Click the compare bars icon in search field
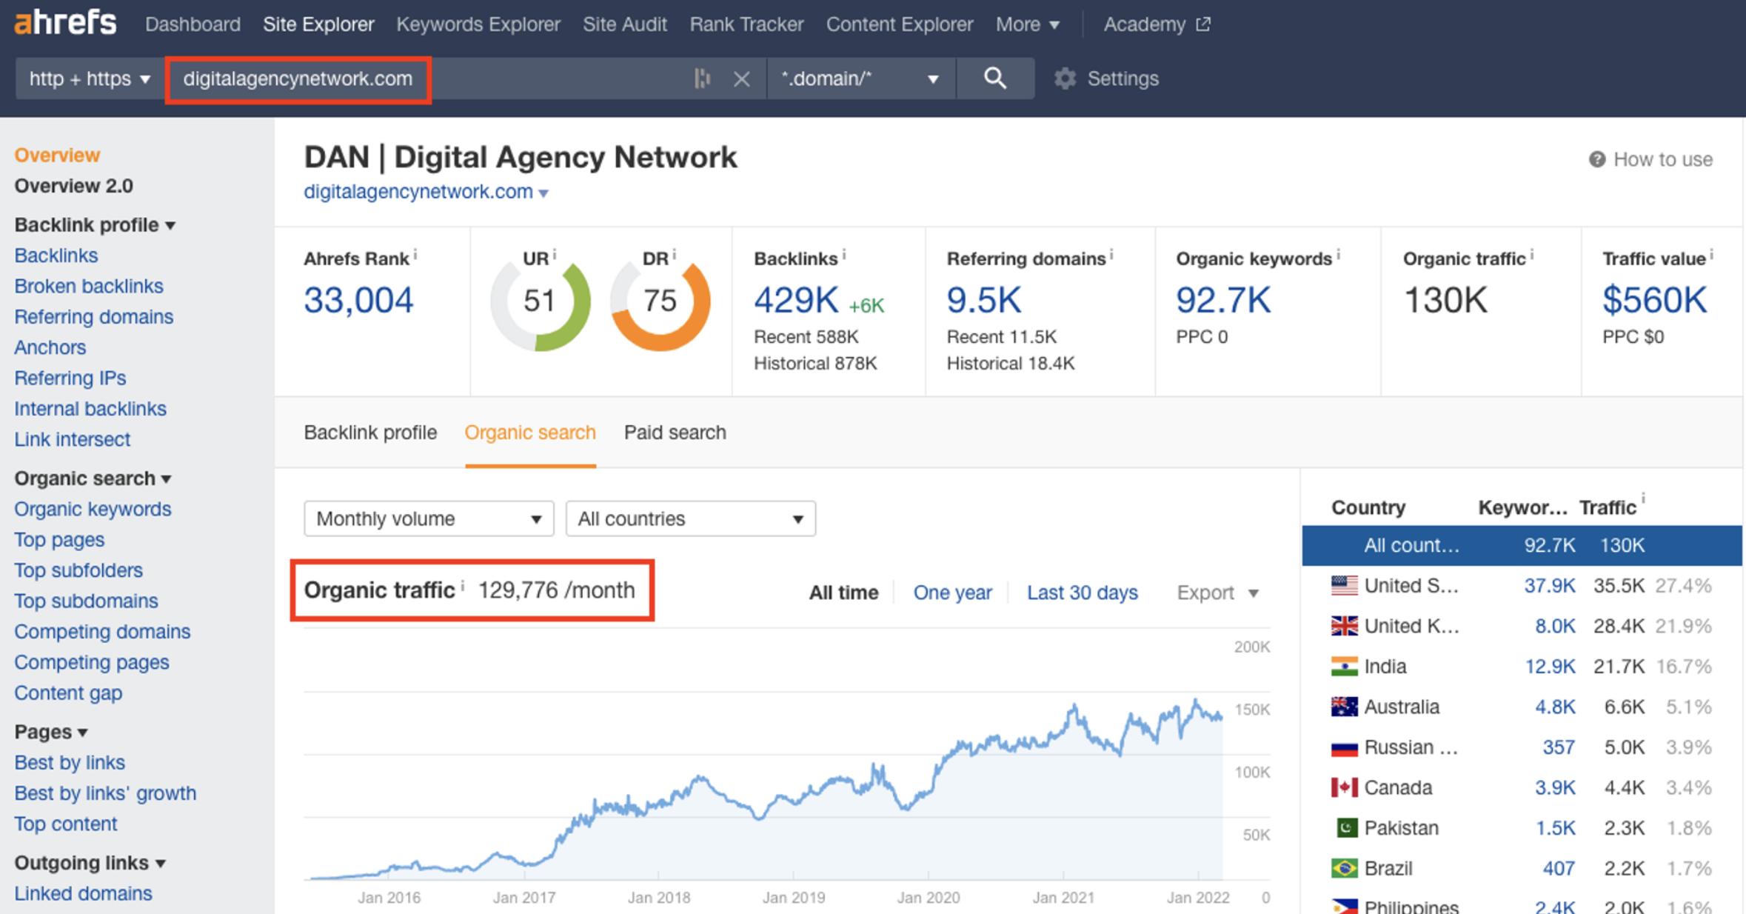Image resolution: width=1746 pixels, height=914 pixels. point(702,79)
